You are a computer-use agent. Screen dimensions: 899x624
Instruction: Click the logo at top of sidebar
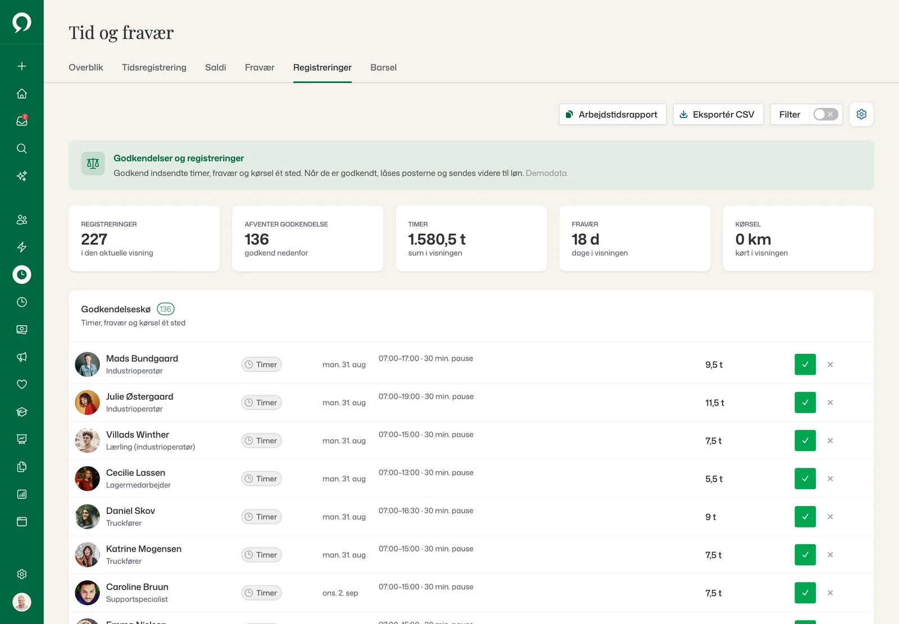[x=22, y=22]
